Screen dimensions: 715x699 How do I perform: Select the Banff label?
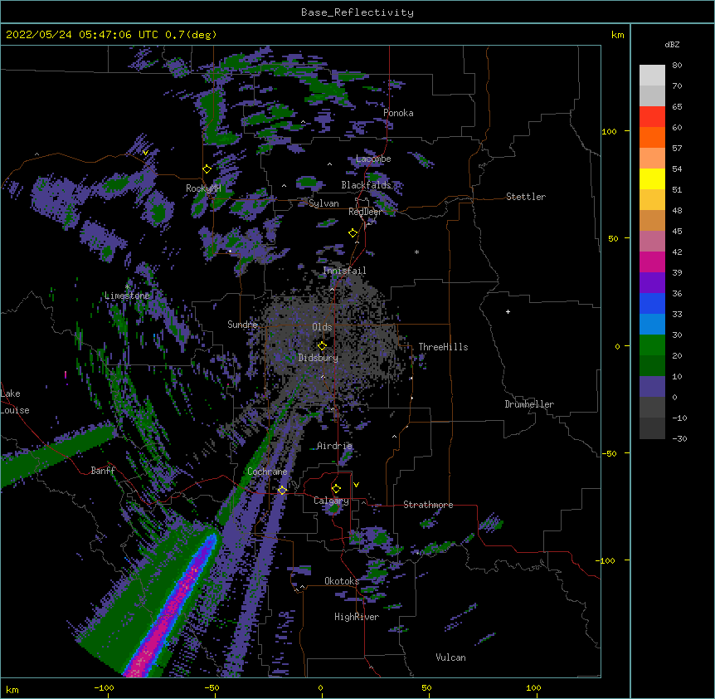(x=103, y=471)
